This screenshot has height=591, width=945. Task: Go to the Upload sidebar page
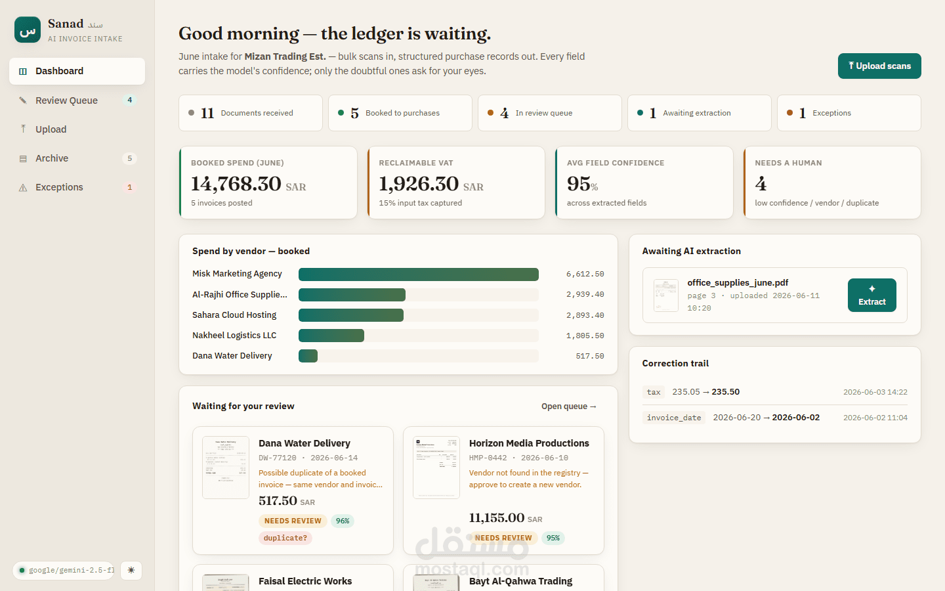[x=77, y=129]
